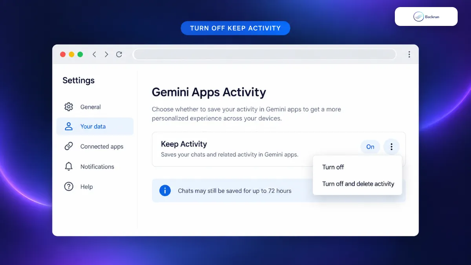The width and height of the screenshot is (471, 265).
Task: Click the browser forward arrow
Action: point(106,55)
